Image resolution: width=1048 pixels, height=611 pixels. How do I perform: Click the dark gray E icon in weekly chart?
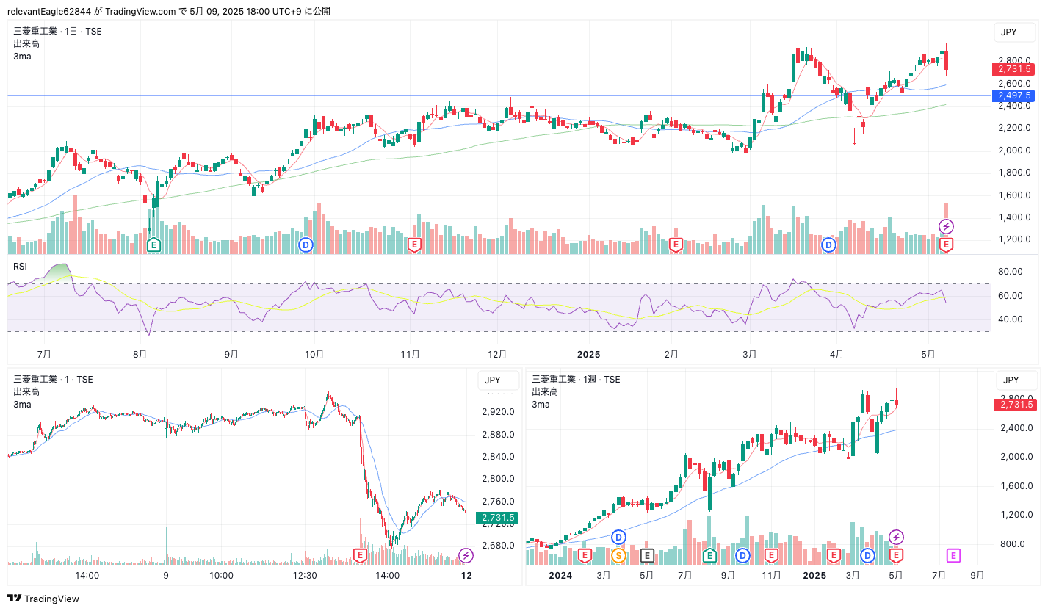pyautogui.click(x=647, y=554)
